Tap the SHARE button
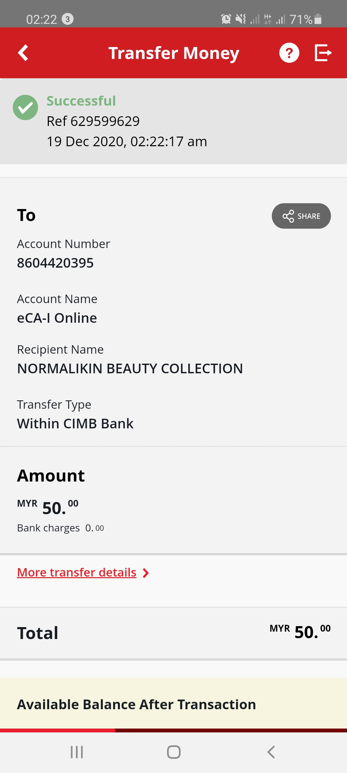The height and width of the screenshot is (773, 347). click(301, 216)
